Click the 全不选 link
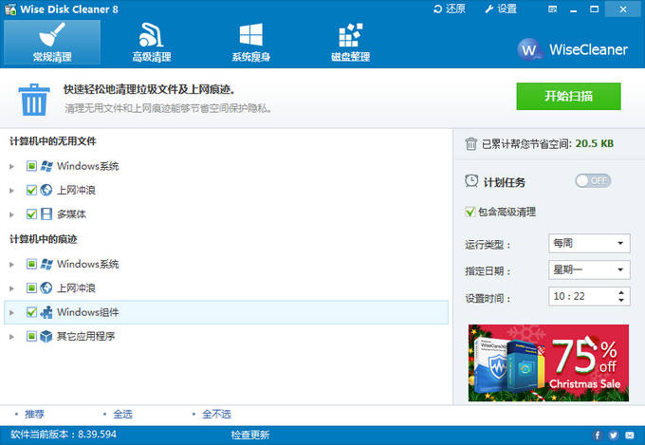 217,414
